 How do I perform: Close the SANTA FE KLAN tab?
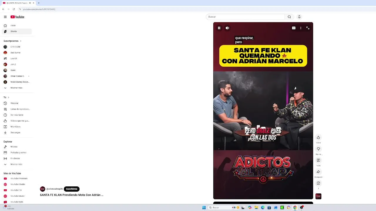(33, 3)
